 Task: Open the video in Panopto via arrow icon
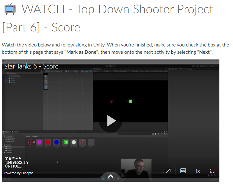click(x=168, y=171)
